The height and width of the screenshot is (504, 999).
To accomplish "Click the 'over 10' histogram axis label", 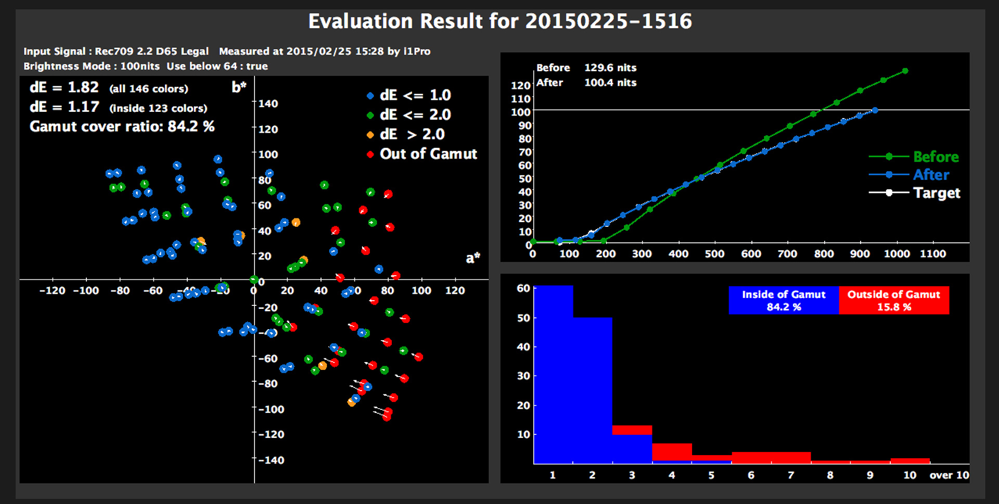I will coord(949,475).
